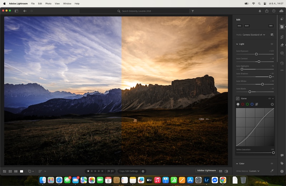The height and width of the screenshot is (186, 286).
Task: Open the notifications bell
Action: [260, 11]
